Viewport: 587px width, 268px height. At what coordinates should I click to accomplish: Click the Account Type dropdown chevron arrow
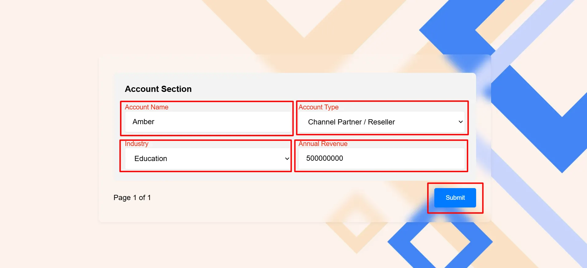pyautogui.click(x=460, y=122)
